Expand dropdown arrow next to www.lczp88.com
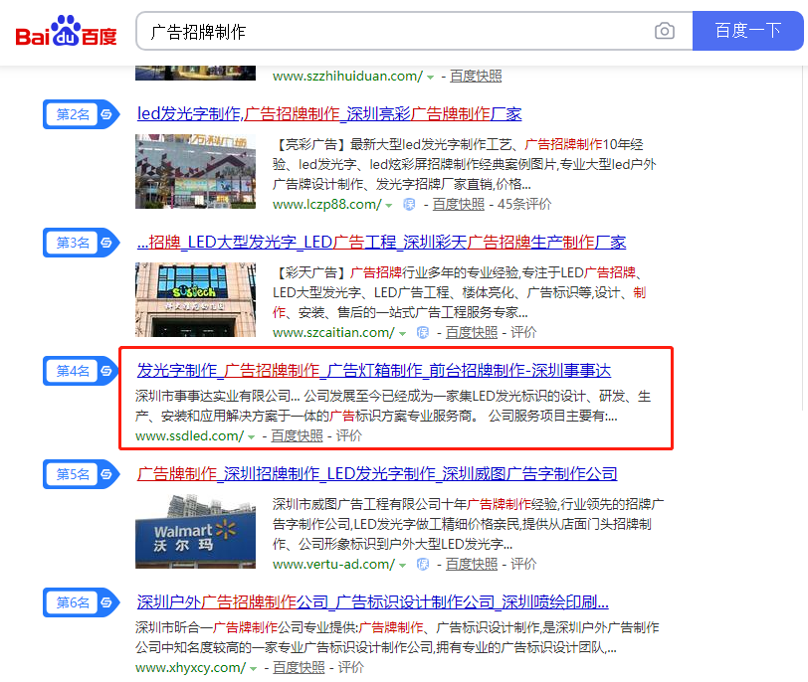This screenshot has width=808, height=682. click(x=389, y=206)
